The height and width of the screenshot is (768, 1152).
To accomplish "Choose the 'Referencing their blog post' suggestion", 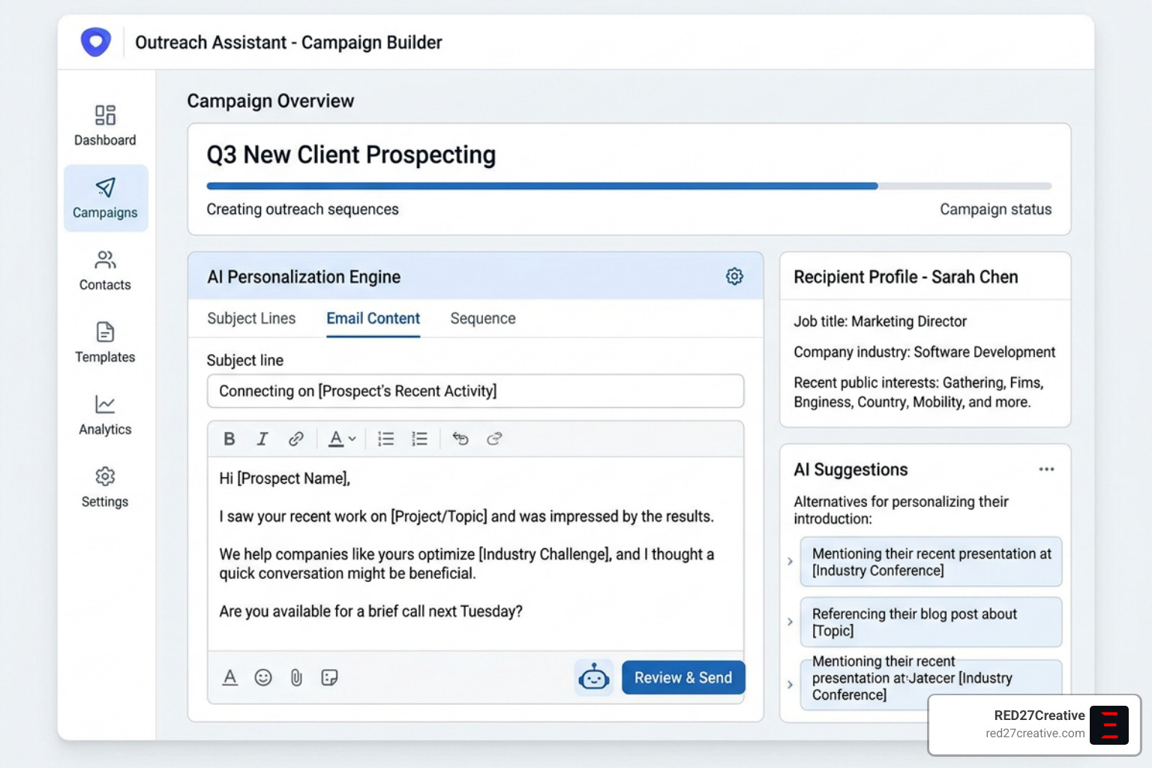I will [931, 622].
